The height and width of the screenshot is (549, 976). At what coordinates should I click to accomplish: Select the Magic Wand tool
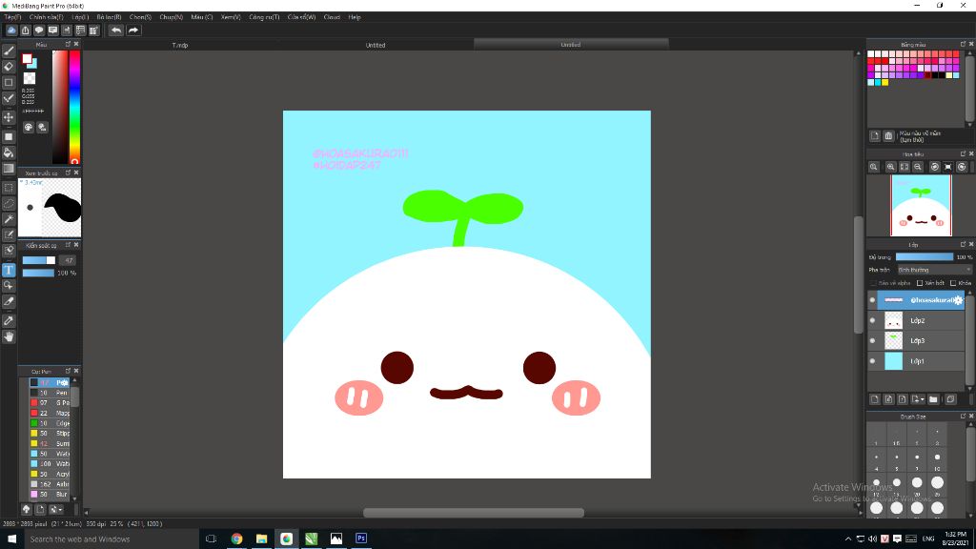point(9,219)
